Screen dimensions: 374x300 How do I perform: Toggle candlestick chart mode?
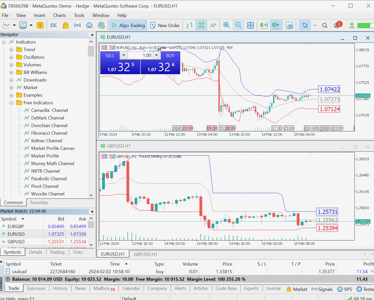pyautogui.click(x=201, y=25)
